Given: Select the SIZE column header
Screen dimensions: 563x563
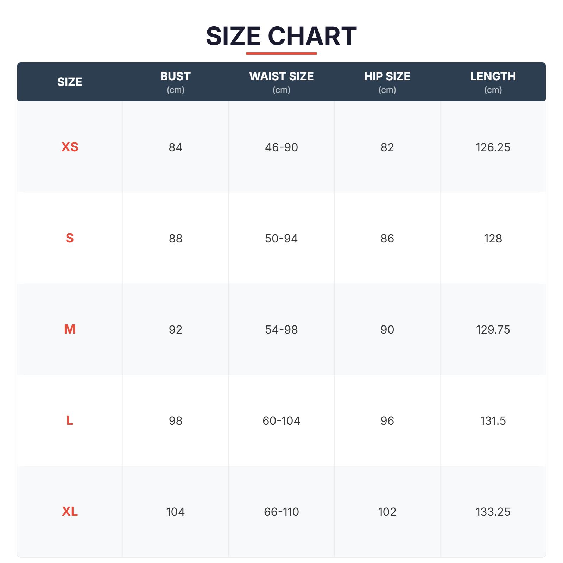Looking at the screenshot, I should click(x=70, y=82).
